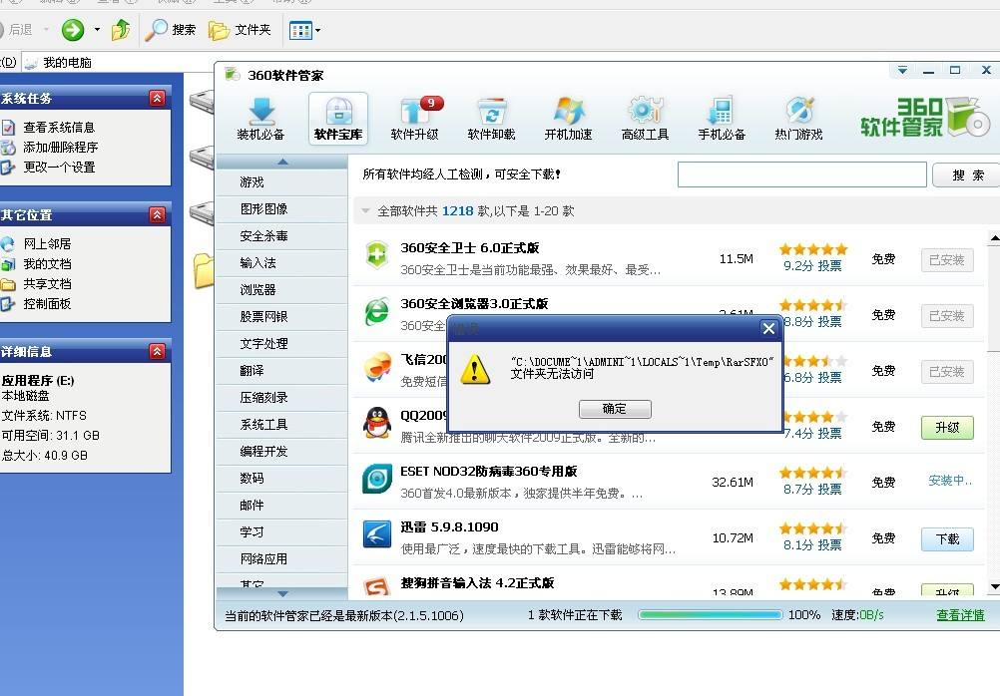Select 网络应用 category
Viewport: 1000px width, 696px height.
pos(282,559)
